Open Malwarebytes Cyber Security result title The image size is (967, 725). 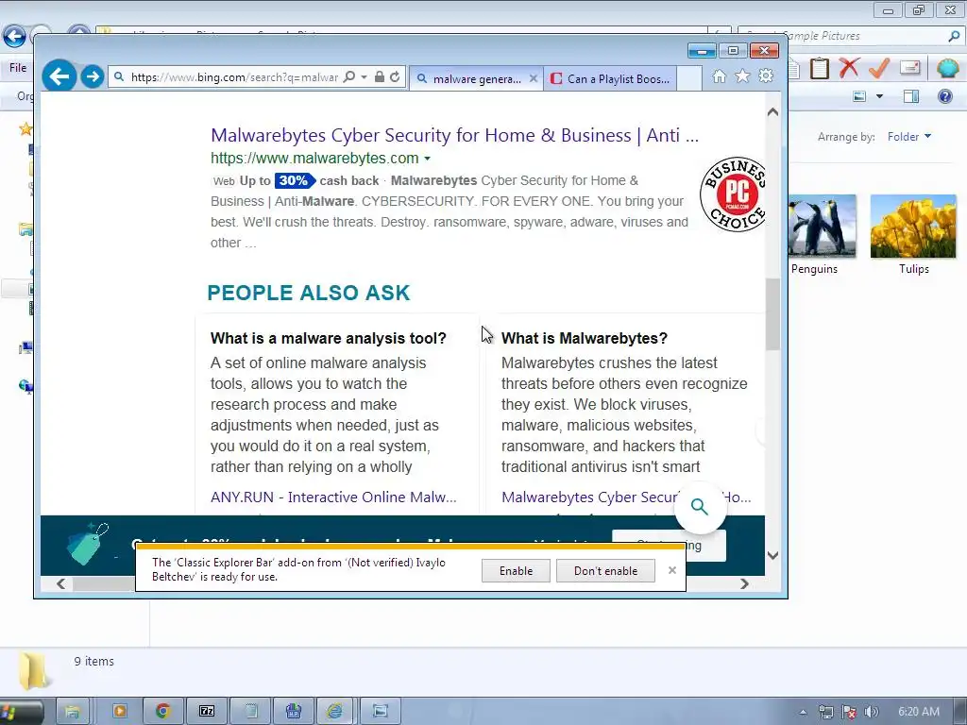(x=454, y=135)
